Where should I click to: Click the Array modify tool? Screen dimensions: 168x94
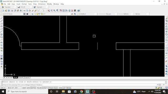(x=166, y=29)
